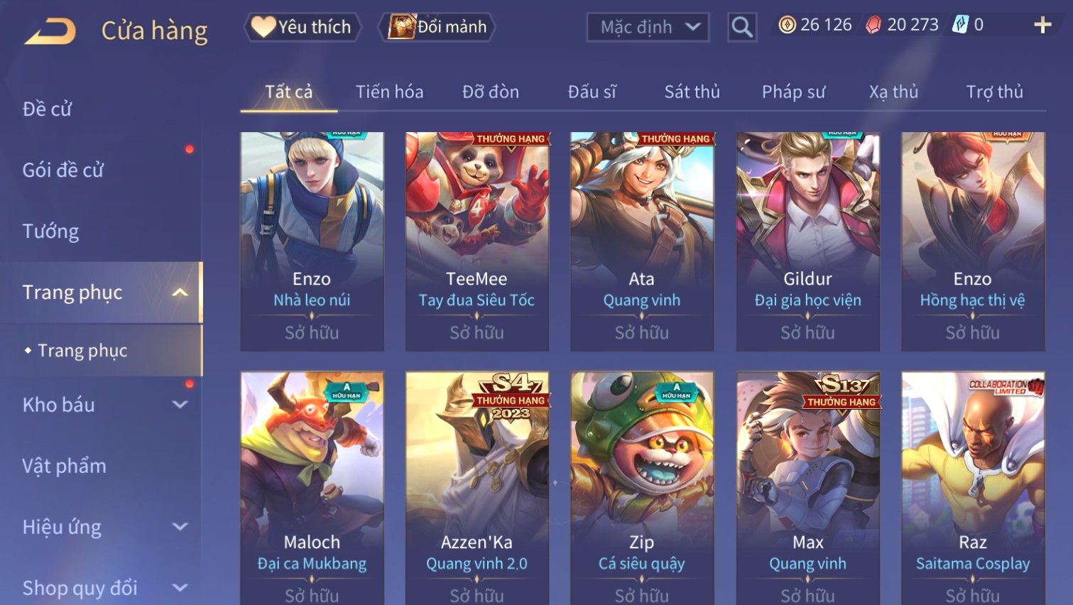This screenshot has height=605, width=1073.
Task: Switch to the Pháp sư tab
Action: tap(793, 92)
